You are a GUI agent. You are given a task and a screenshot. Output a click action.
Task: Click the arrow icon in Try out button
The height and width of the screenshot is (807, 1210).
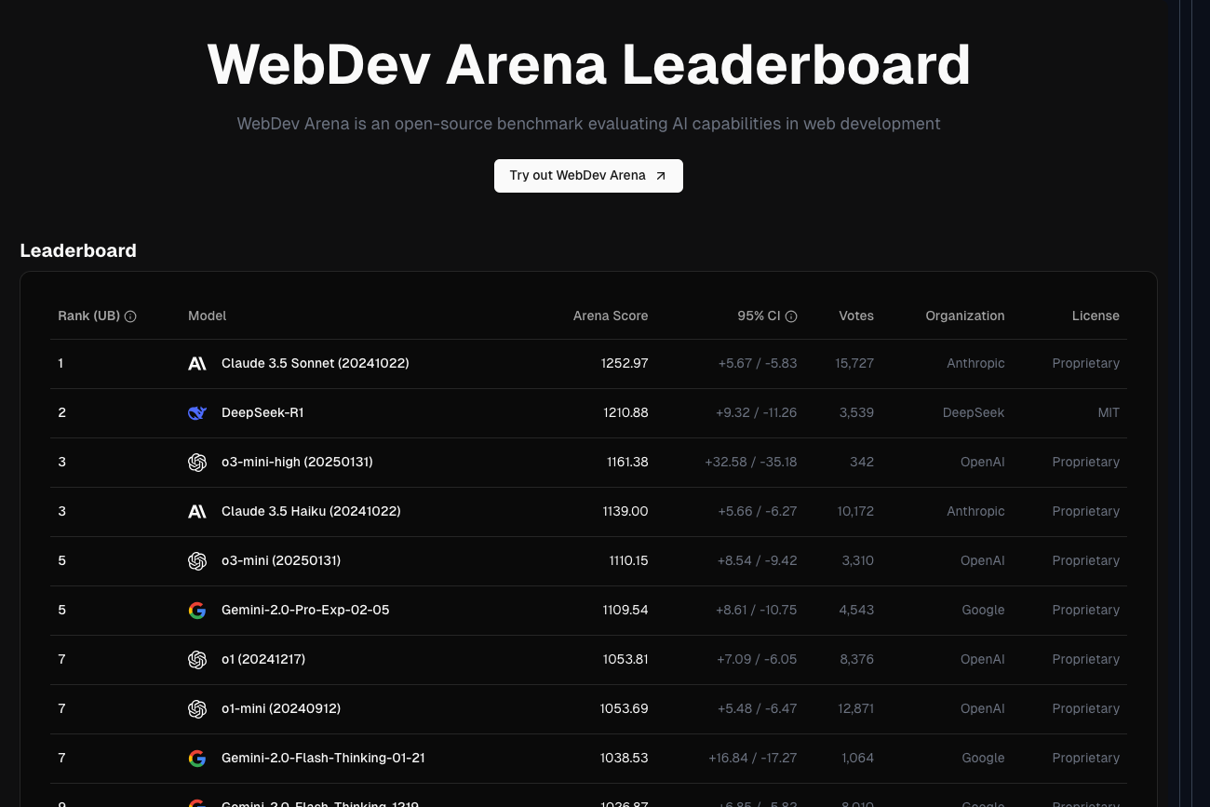coord(661,176)
